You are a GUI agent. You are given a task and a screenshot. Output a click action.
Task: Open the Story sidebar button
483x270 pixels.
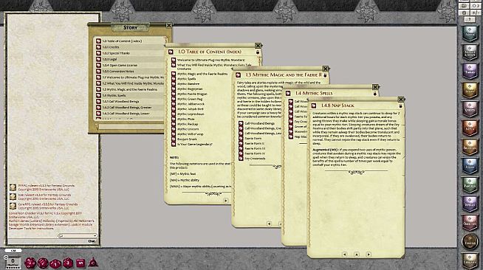point(470,90)
